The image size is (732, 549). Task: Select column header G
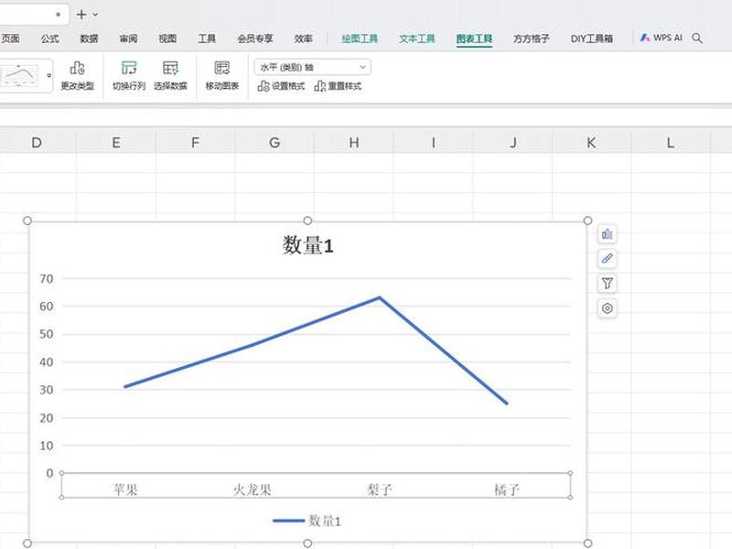(274, 143)
